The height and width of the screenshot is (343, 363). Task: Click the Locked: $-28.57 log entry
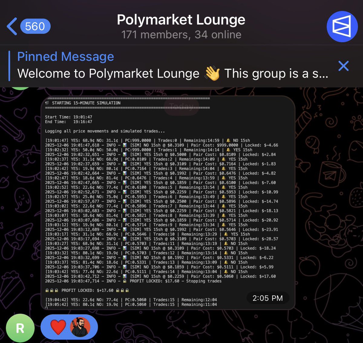tap(161, 239)
